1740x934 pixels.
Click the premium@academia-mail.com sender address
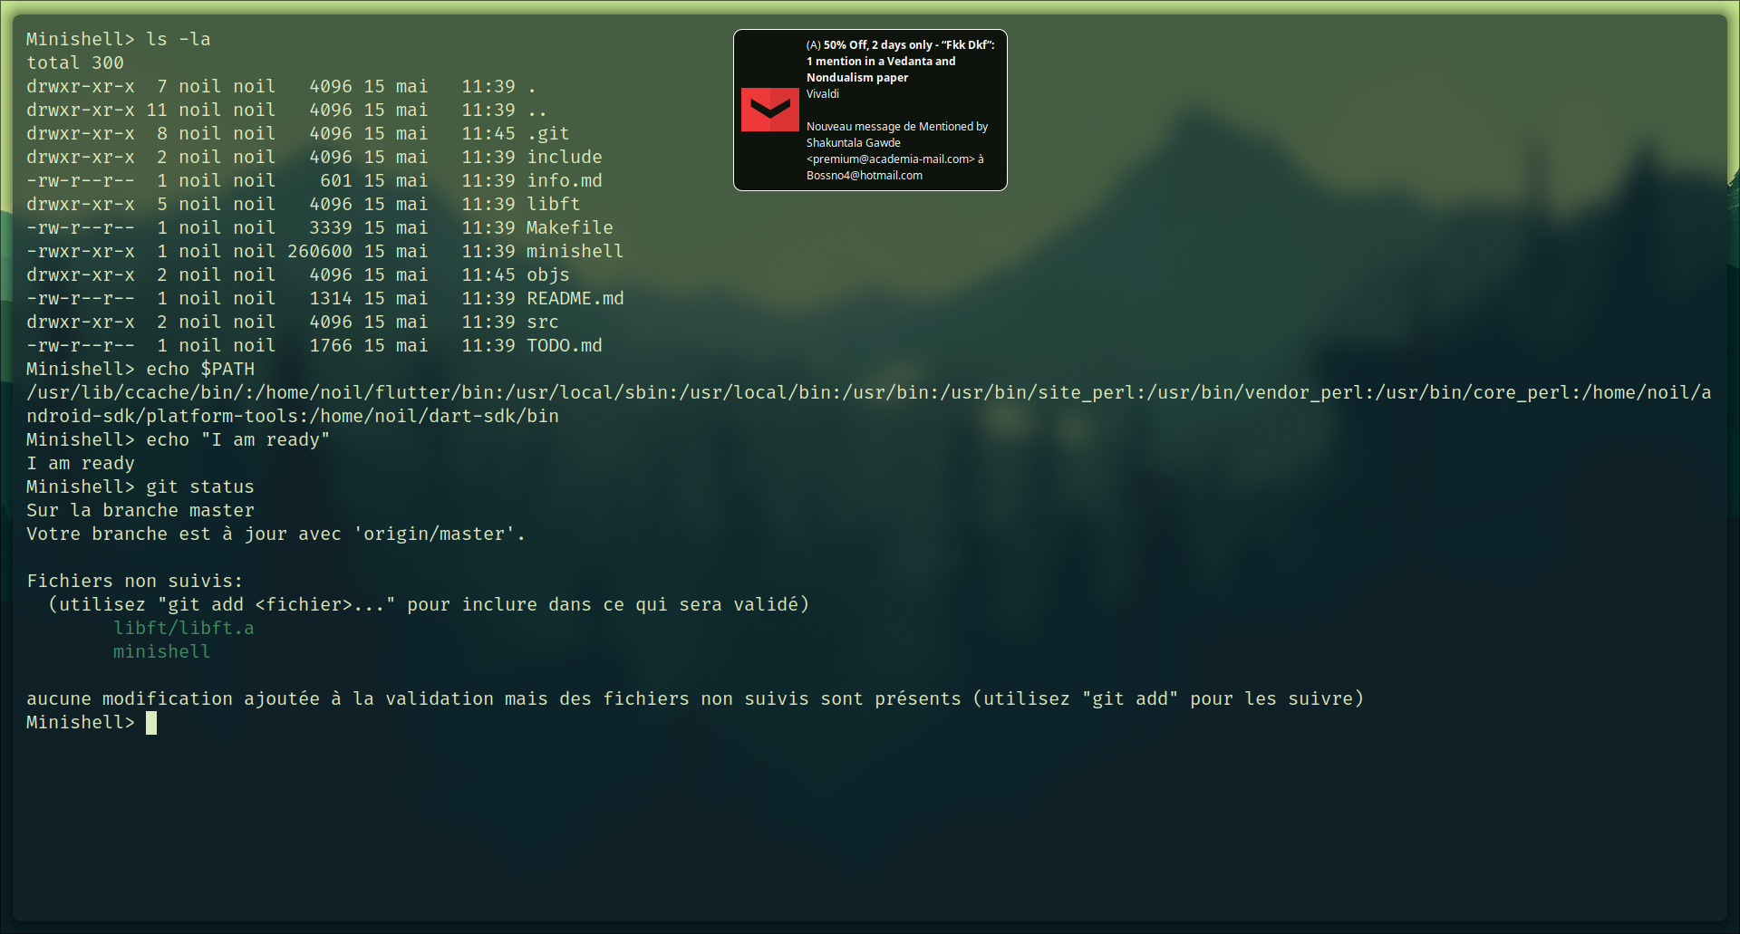tap(890, 159)
